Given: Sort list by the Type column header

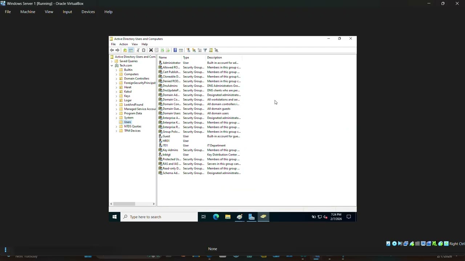Looking at the screenshot, I should [x=194, y=58].
